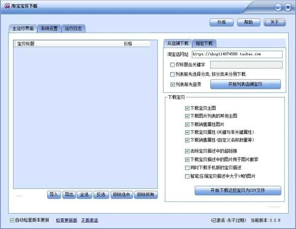This screenshot has width=296, height=229.
Task: Click the (已激活:永不过期) status text
Action: (x=228, y=220)
